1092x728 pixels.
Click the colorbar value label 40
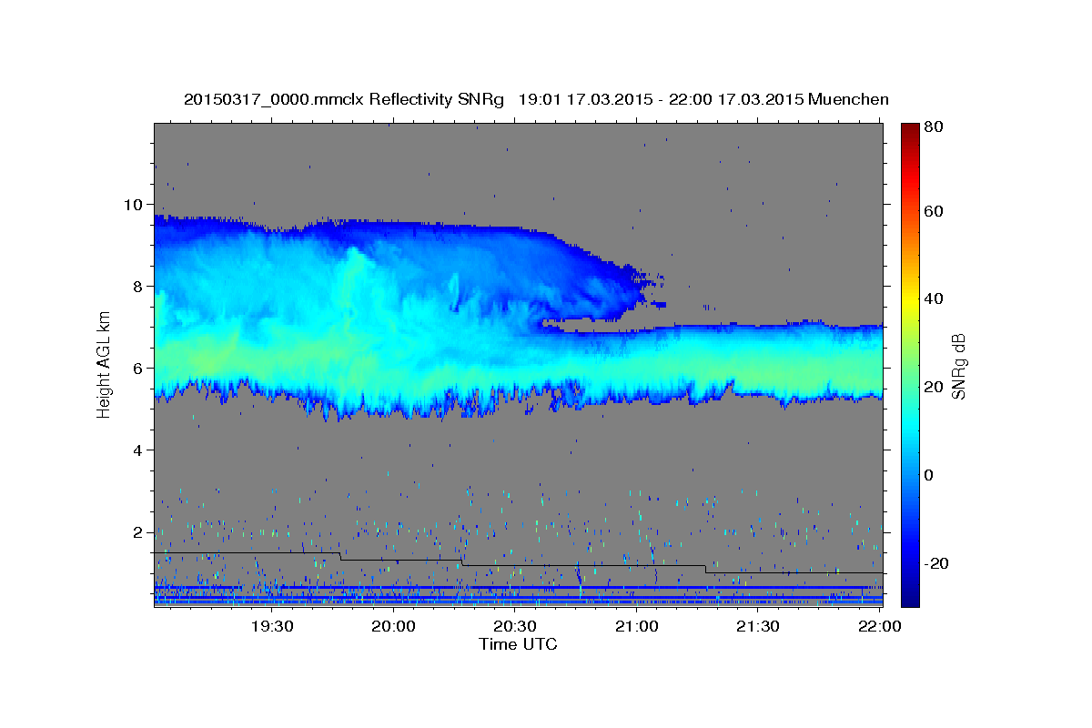932,298
